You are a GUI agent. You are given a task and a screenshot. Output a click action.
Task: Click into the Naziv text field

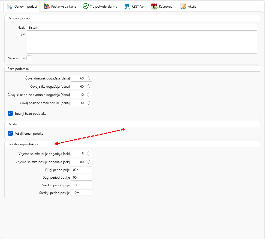click(141, 28)
